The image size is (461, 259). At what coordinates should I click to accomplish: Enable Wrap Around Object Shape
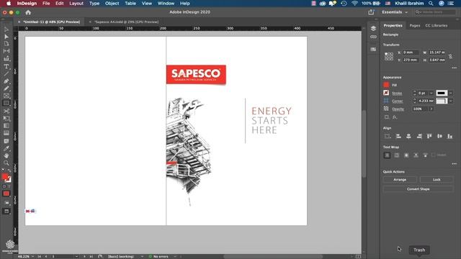[x=406, y=155]
